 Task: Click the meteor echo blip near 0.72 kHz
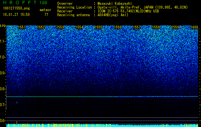tap(17, 102)
